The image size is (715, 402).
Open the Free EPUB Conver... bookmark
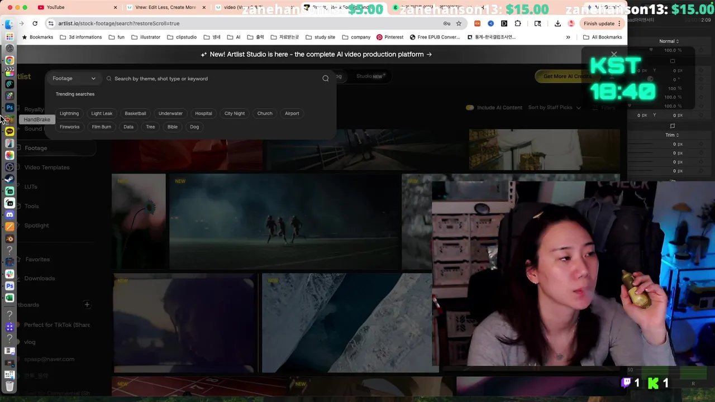pos(435,37)
